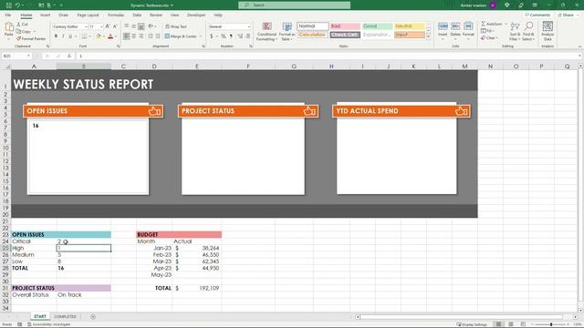The image size is (584, 328).
Task: Click the search box in title bar
Action: click(x=294, y=5)
